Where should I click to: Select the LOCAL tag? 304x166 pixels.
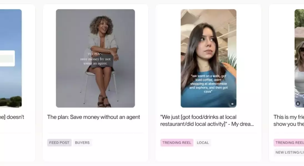tap(203, 142)
